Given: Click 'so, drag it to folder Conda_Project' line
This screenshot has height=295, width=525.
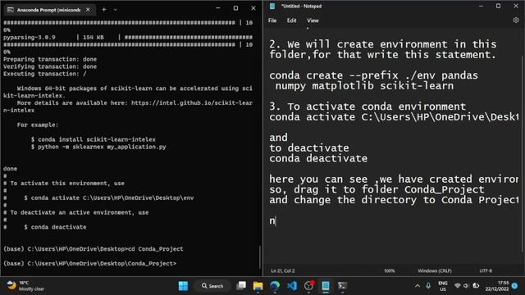Looking at the screenshot, I should coord(377,189).
